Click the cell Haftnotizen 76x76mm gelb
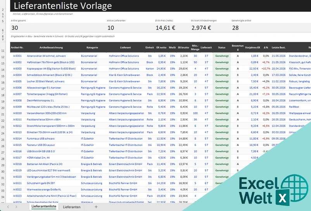Viewport: 311px width, 211px height. pyautogui.click(x=50, y=62)
